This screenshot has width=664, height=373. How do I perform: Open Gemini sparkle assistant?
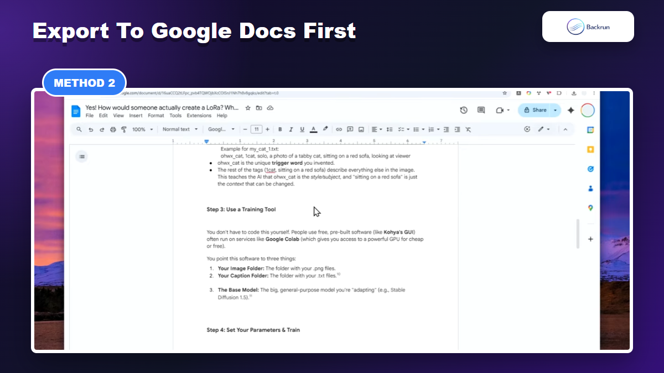[571, 110]
